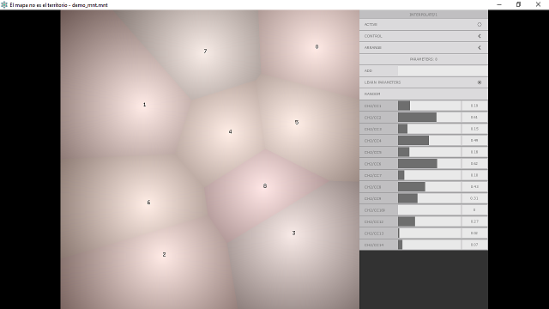This screenshot has width=549, height=309.
Task: Select preset point 6 on map
Action: tap(148, 203)
